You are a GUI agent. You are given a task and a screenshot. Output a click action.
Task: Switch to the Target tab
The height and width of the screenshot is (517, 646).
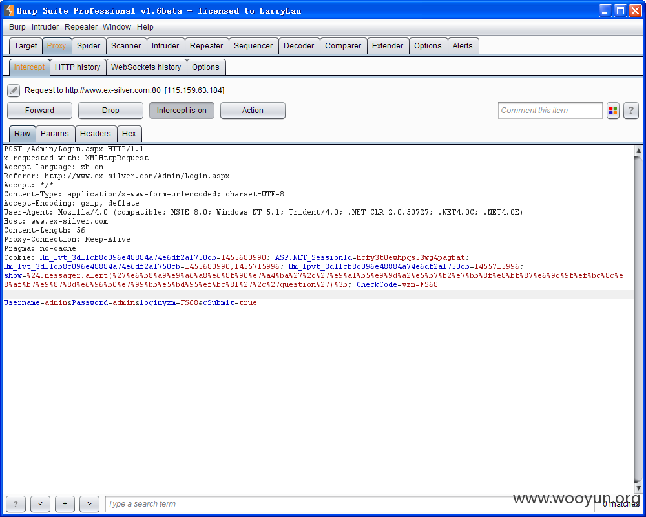point(26,46)
